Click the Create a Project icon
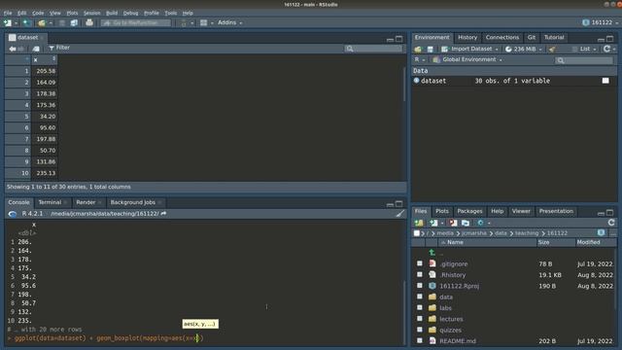 (26, 22)
